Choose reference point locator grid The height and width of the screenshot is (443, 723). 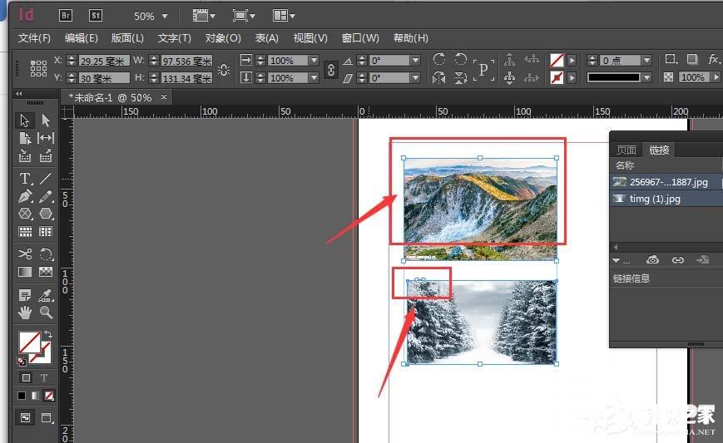point(38,69)
